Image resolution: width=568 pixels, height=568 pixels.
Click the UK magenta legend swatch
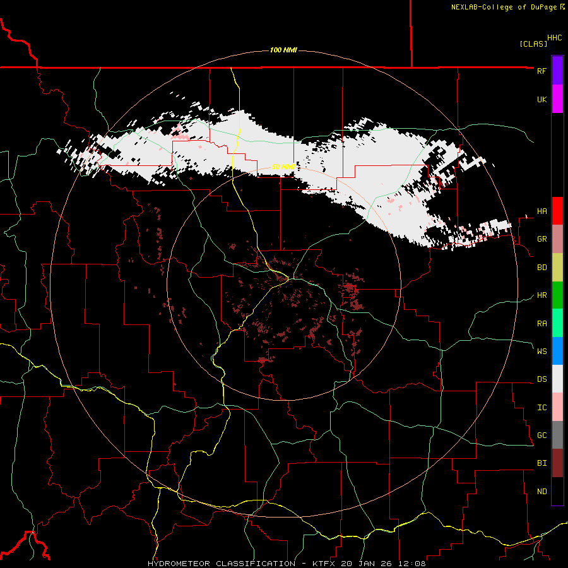(x=557, y=99)
